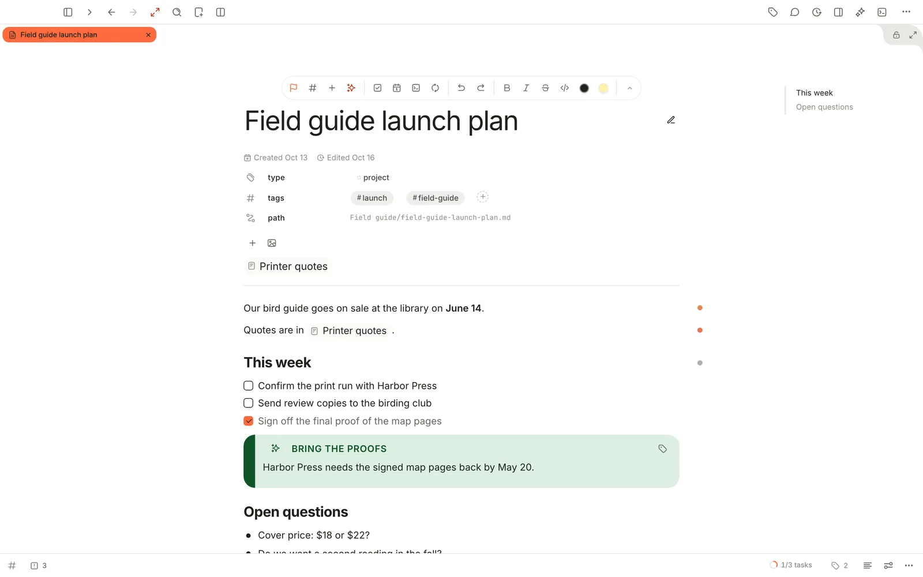Open the 1/3 tasks status indicator

point(791,565)
